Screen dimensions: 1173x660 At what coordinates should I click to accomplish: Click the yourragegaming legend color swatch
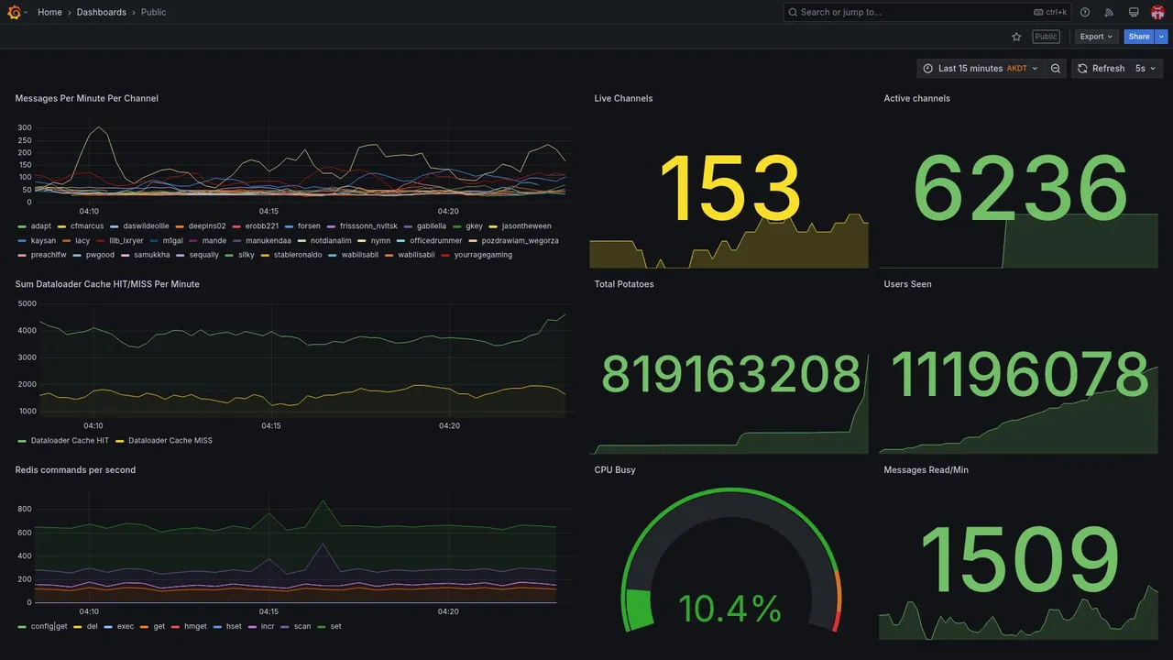click(x=446, y=255)
